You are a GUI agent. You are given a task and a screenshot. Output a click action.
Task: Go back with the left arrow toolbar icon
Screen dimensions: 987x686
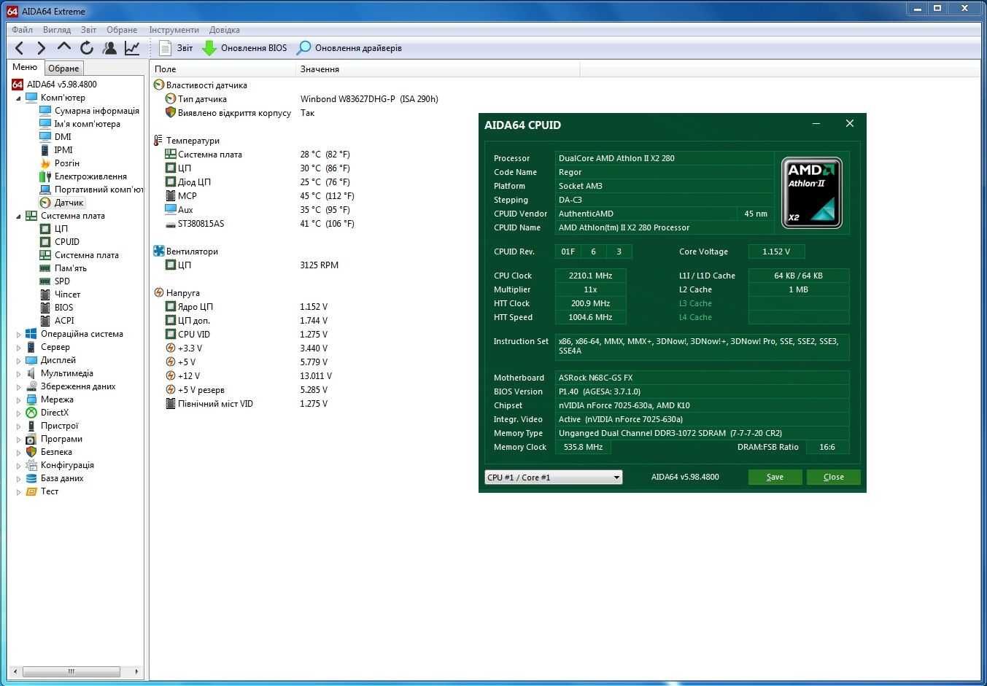[x=20, y=48]
